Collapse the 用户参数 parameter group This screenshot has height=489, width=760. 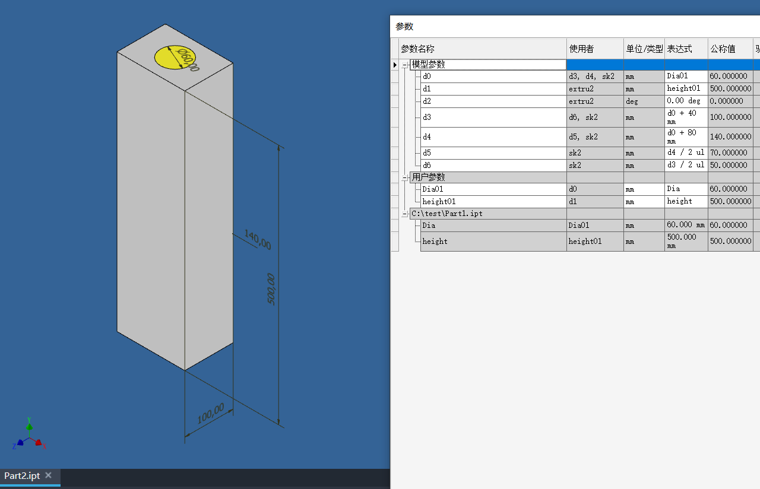coord(404,177)
